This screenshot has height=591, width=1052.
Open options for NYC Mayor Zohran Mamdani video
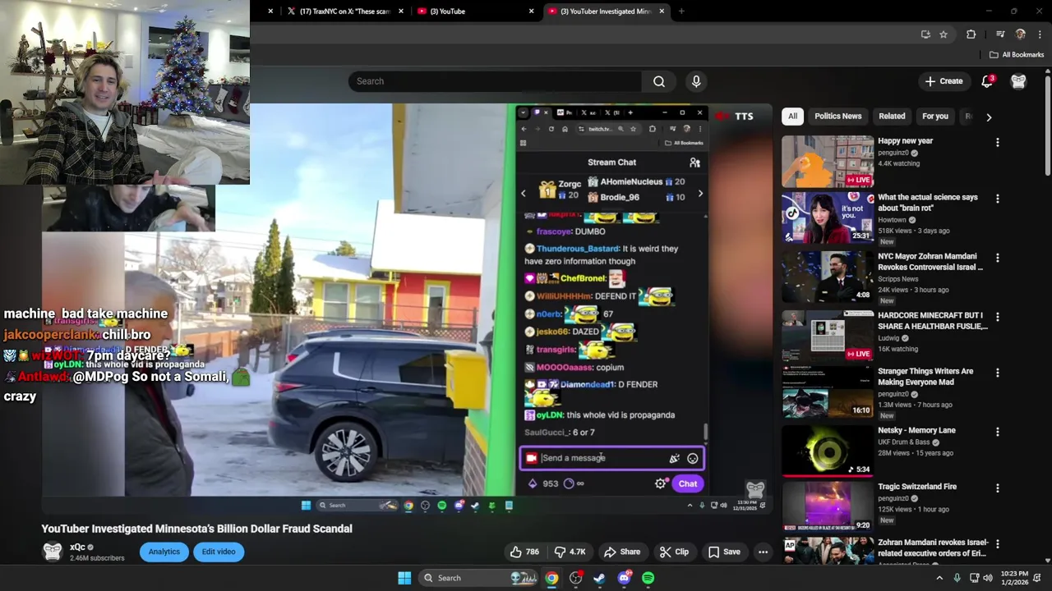click(997, 258)
